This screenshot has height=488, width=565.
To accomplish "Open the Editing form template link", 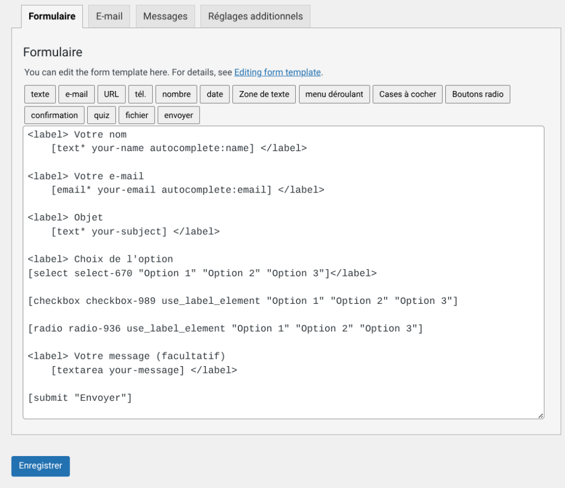I will tap(278, 72).
